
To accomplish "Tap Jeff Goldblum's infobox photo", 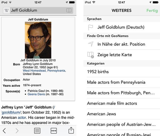I will pyautogui.click(x=38, y=40).
